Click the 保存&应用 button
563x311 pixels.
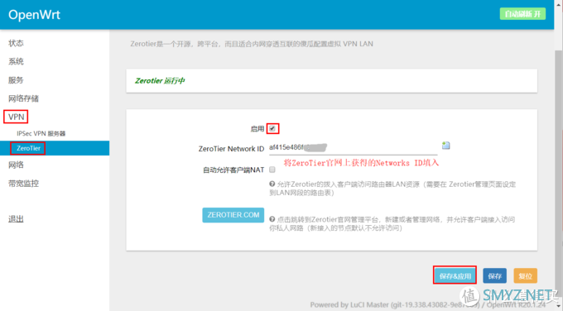point(455,275)
